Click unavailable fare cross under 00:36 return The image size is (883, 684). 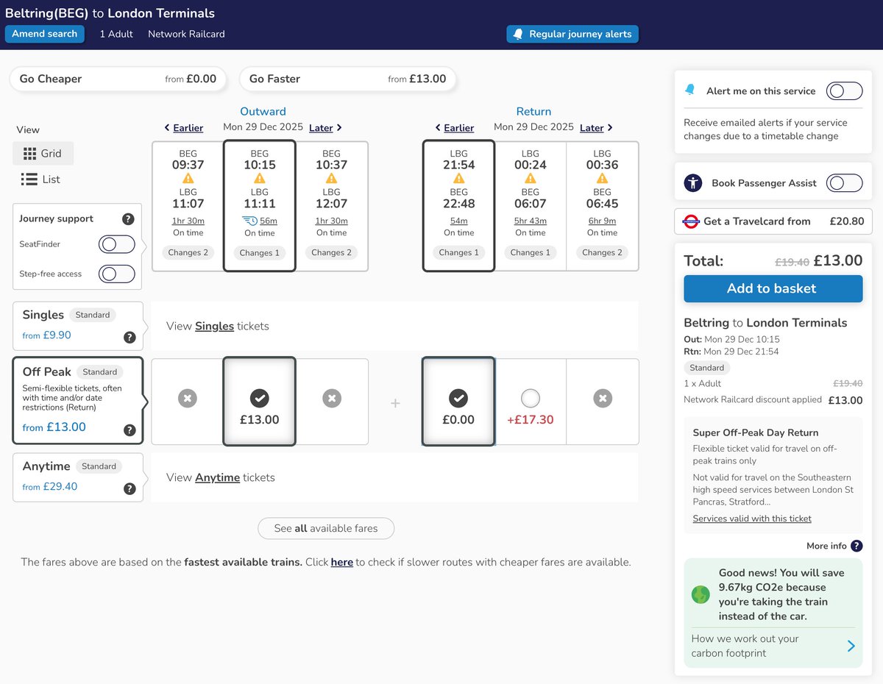pos(603,399)
